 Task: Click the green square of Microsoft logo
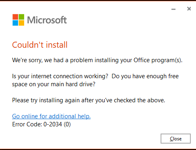coord(21,17)
